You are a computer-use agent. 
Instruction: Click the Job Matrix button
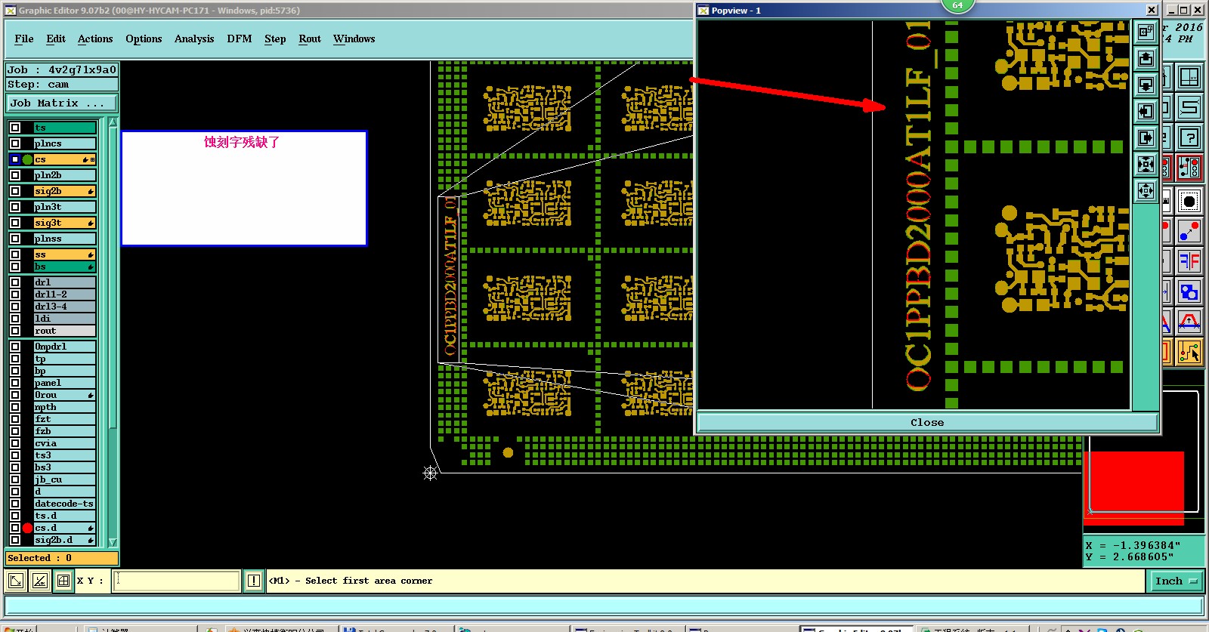[x=63, y=103]
